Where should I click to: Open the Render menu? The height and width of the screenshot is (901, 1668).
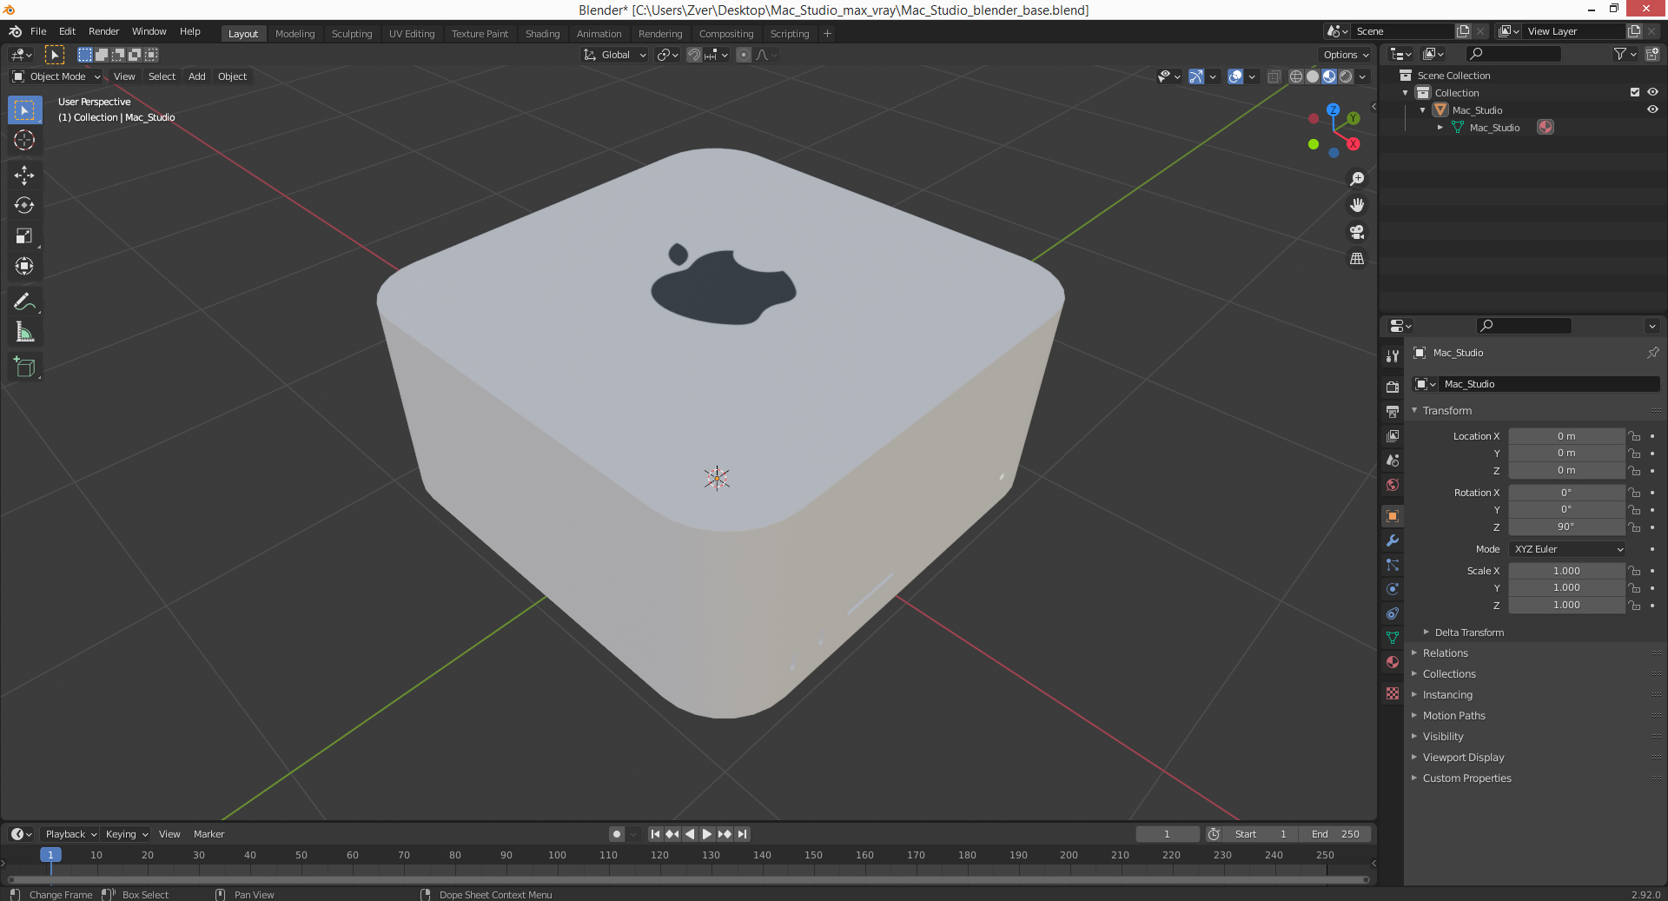(104, 31)
